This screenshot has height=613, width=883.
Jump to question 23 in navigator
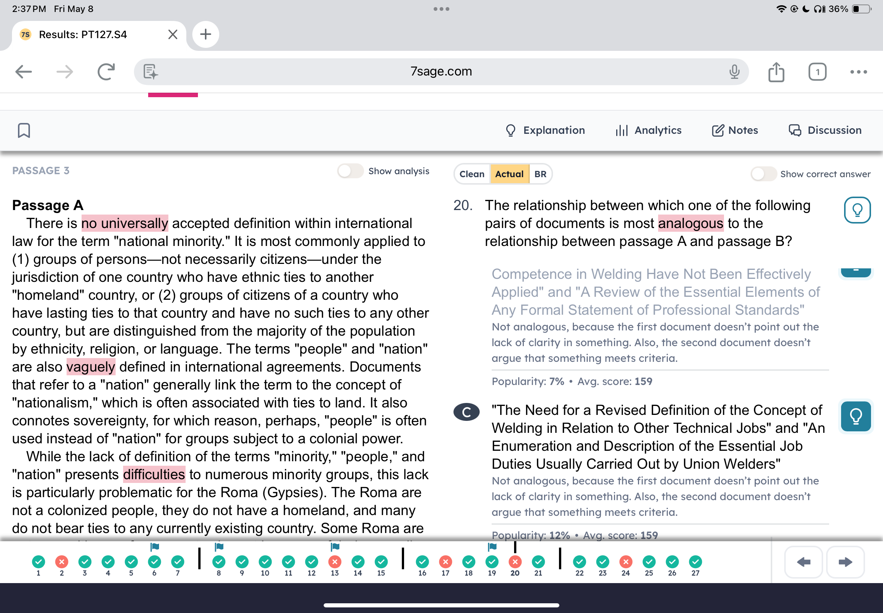point(603,562)
